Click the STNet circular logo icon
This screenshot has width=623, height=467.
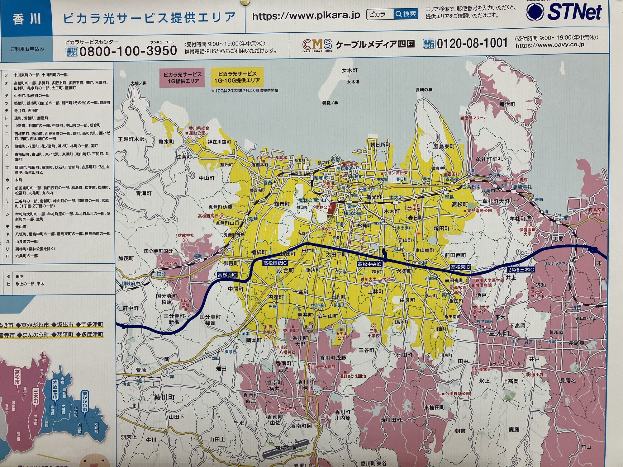coord(535,12)
